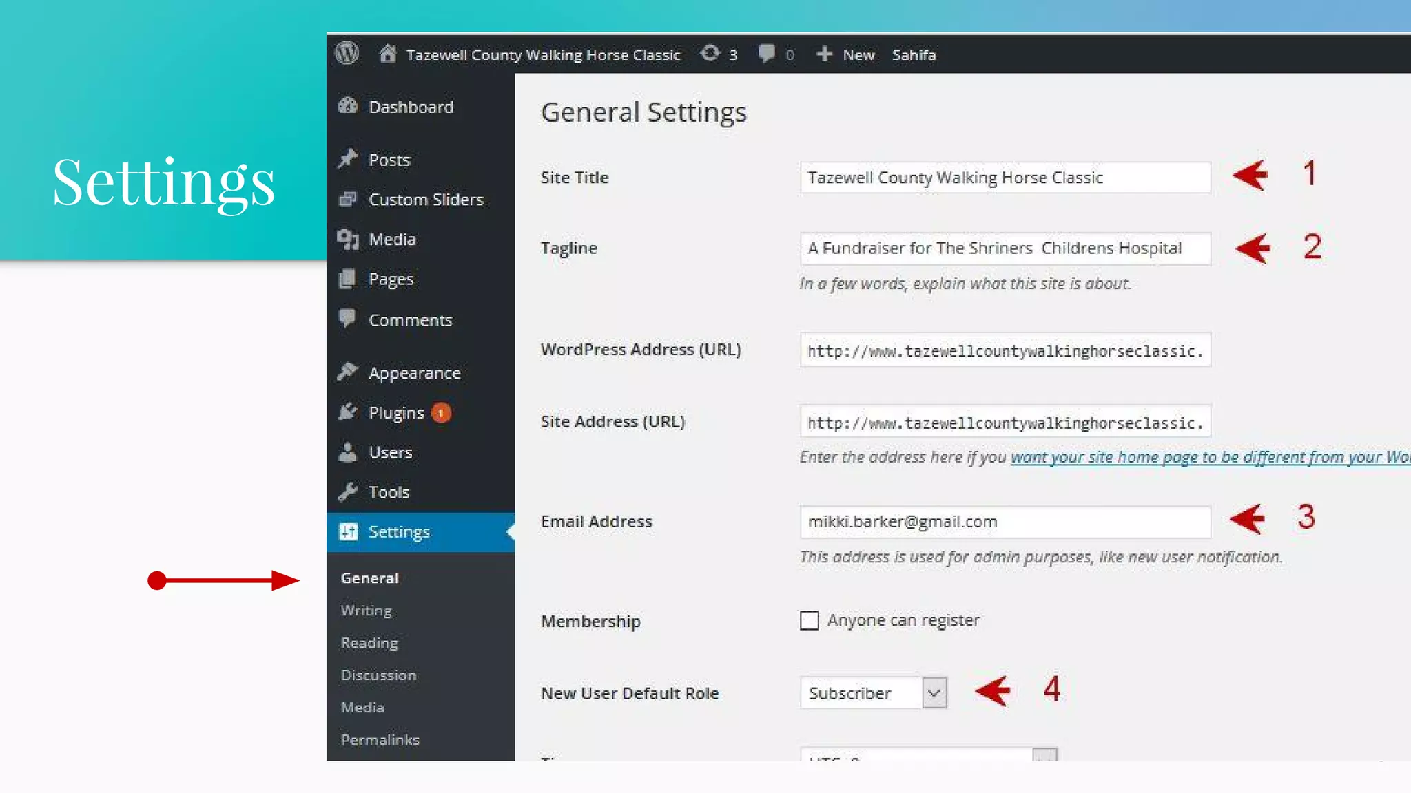Open Appearance in the sidebar
Viewport: 1411px width, 793px height.
pos(414,372)
